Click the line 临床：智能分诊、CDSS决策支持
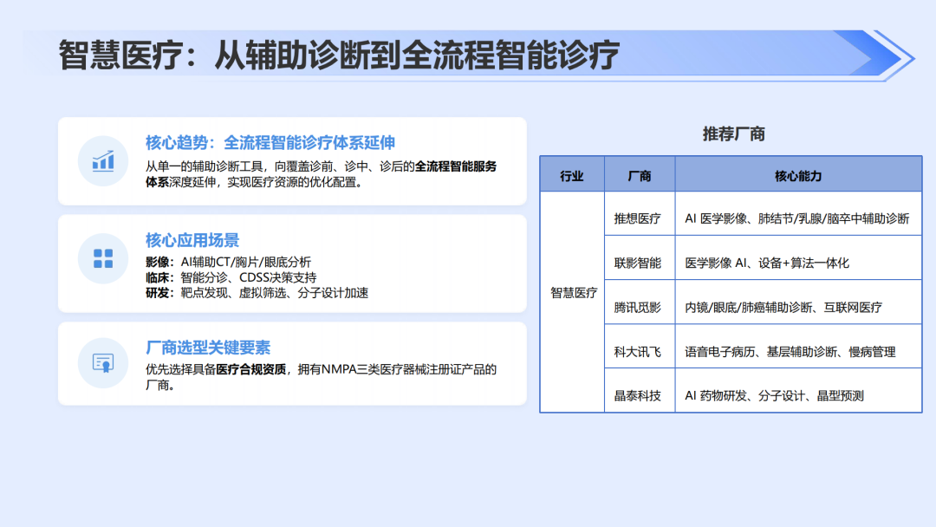This screenshot has width=936, height=527. [x=231, y=277]
